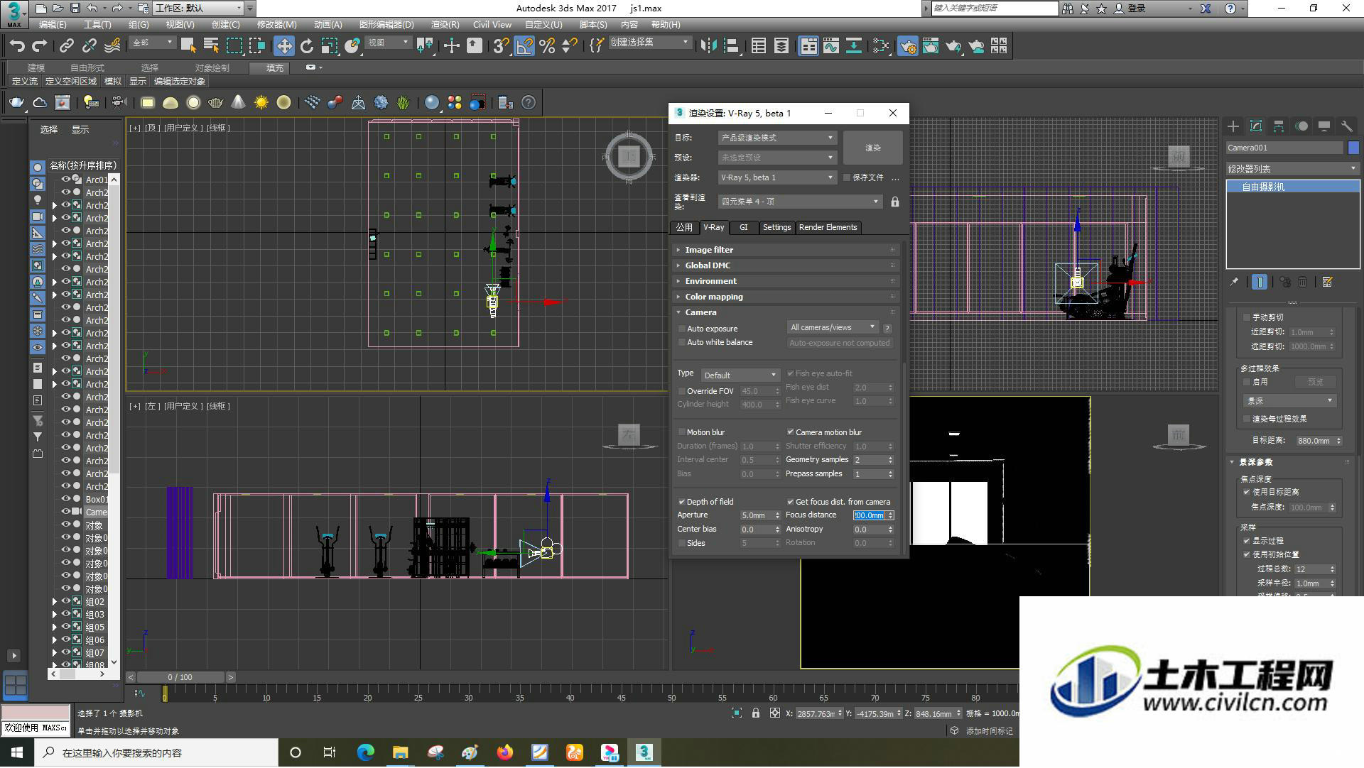The width and height of the screenshot is (1364, 768).
Task: Tick the Override FOV checkbox
Action: 682,391
